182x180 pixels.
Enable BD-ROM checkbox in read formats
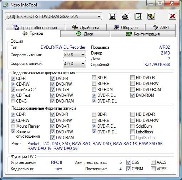coord(94,89)
